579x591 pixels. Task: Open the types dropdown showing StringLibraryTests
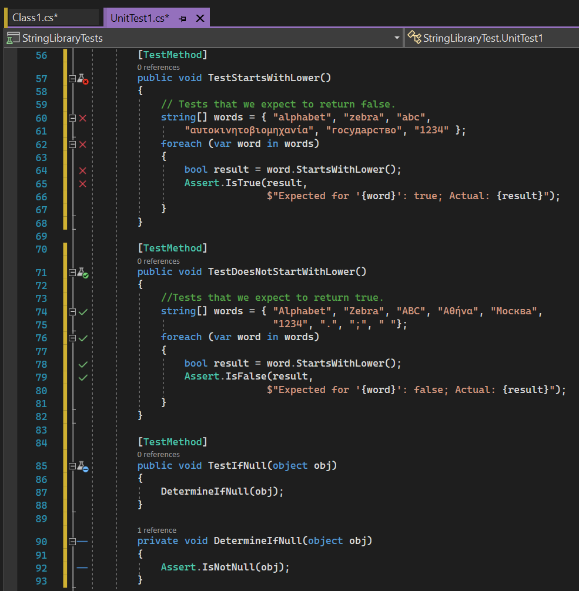(397, 38)
